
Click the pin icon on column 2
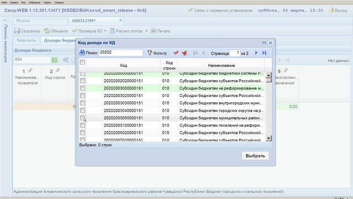pos(57,71)
